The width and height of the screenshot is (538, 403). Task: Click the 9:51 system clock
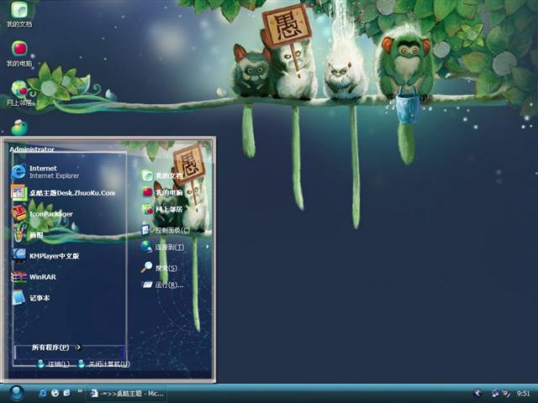tap(523, 394)
